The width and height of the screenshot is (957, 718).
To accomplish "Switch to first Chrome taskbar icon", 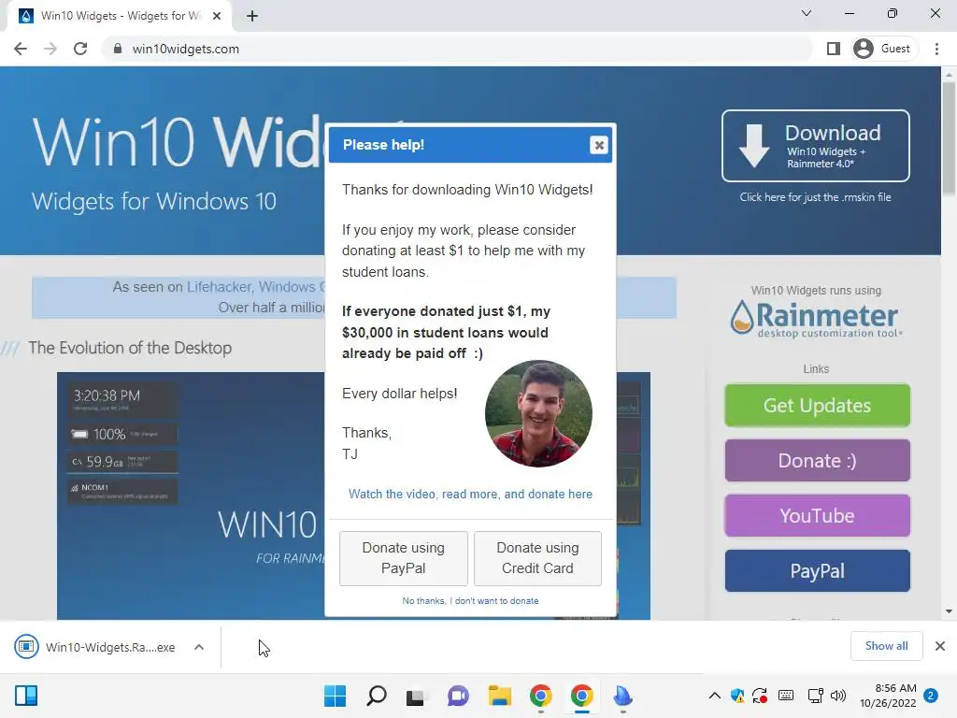I will (541, 696).
